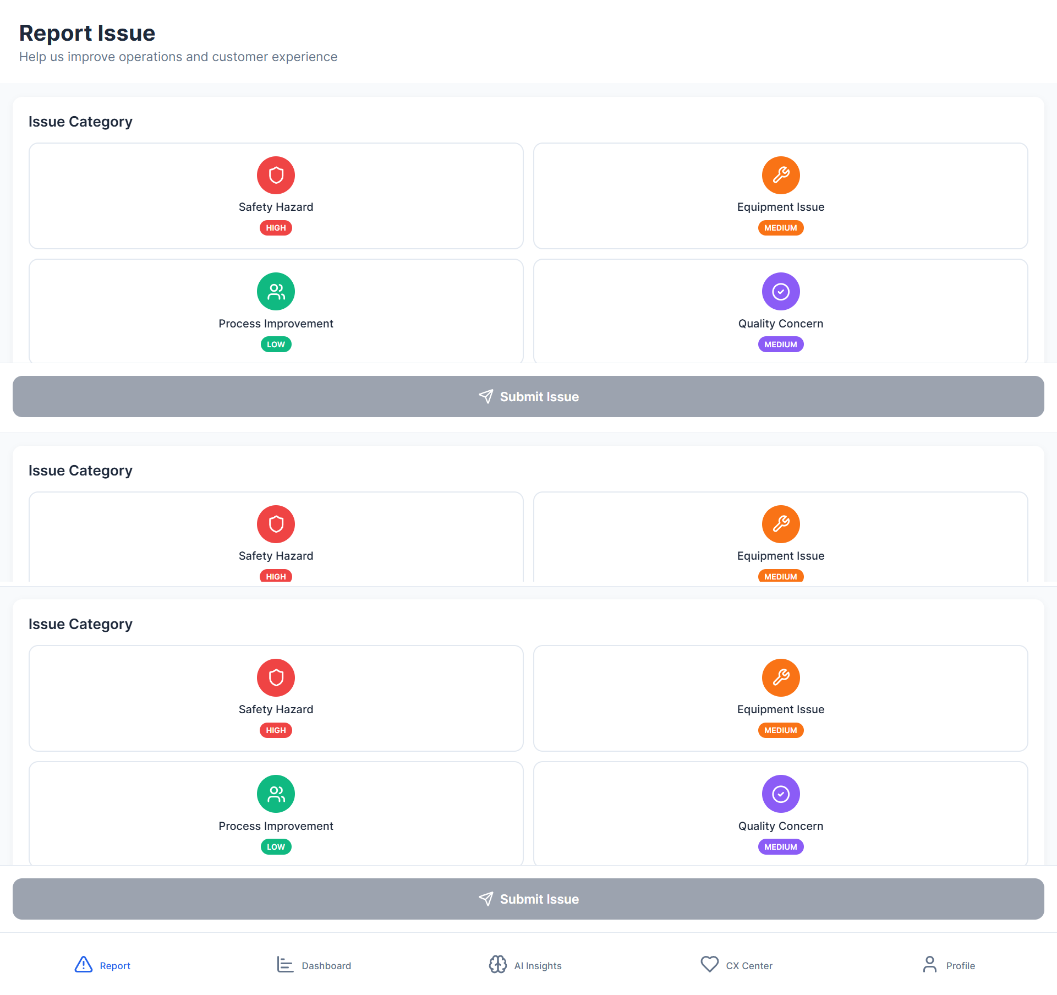Click the bottom section's purple MEDIUM badge
Screen dimensions: 1057x995
tap(780, 847)
